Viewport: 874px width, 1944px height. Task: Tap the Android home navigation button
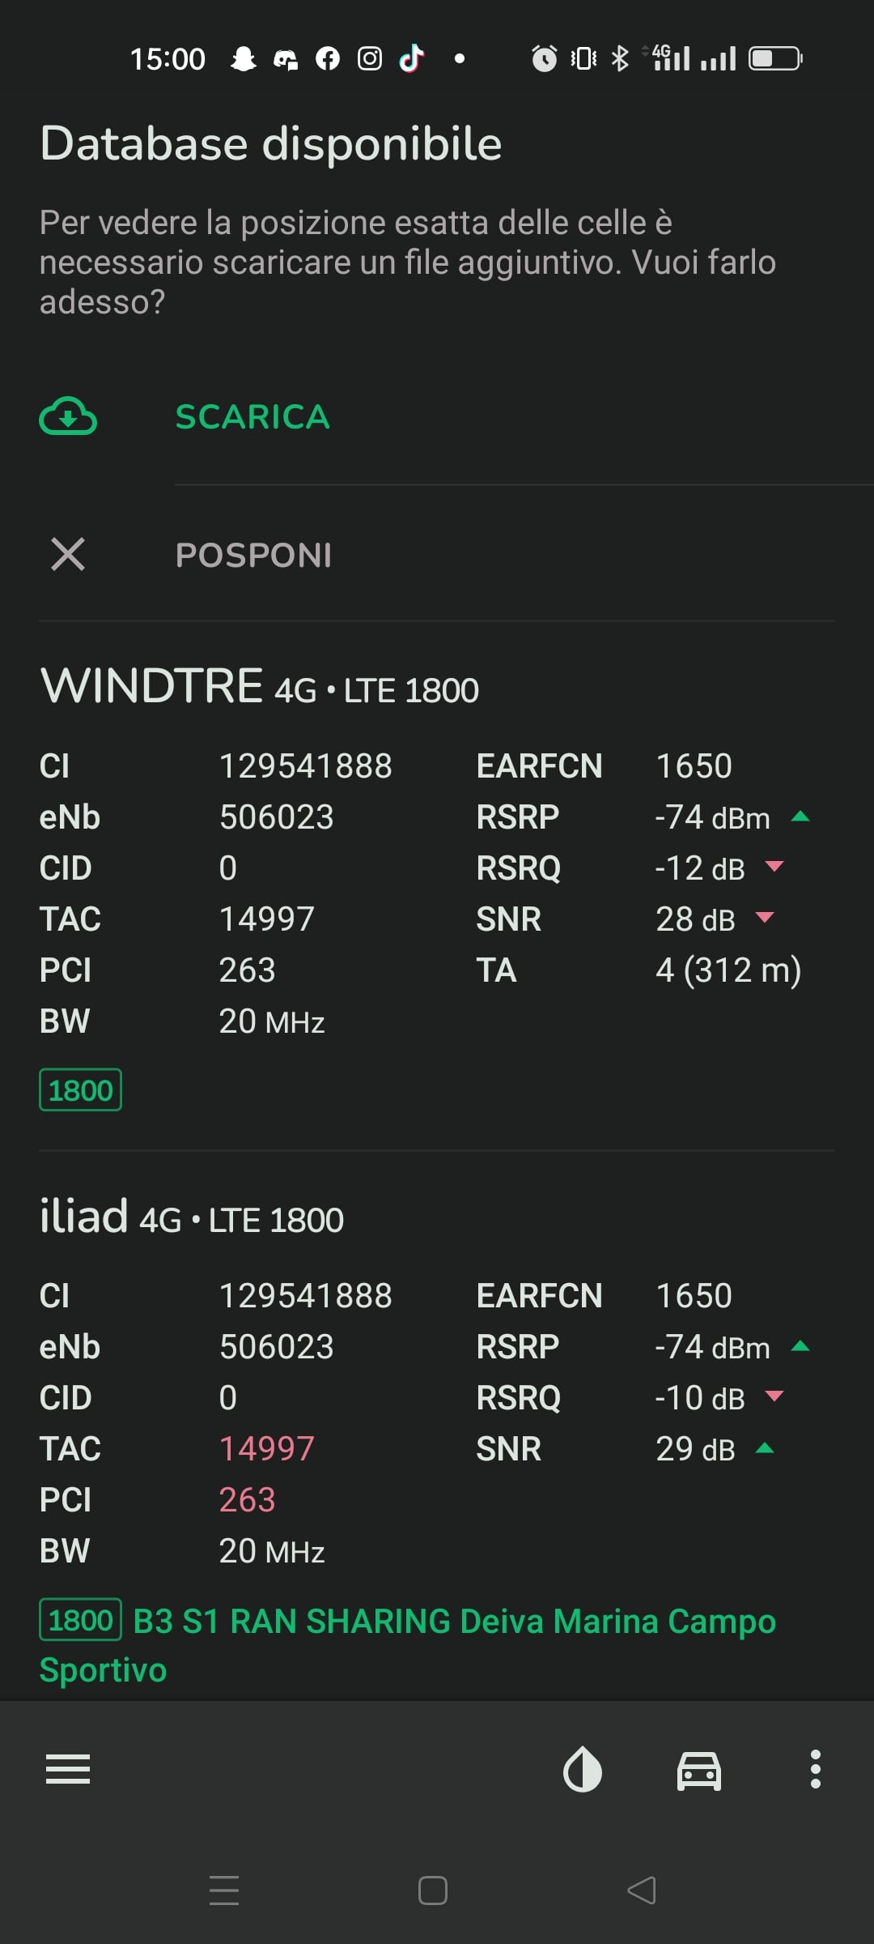(x=433, y=1891)
